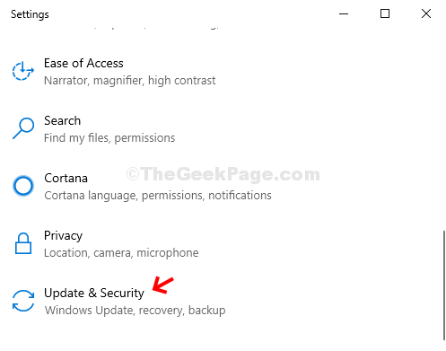
Task: Open the Ease of Access category heading
Action: (x=83, y=63)
